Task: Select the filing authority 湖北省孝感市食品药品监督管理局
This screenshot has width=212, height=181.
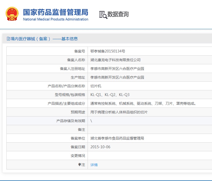Action: pos(117,138)
